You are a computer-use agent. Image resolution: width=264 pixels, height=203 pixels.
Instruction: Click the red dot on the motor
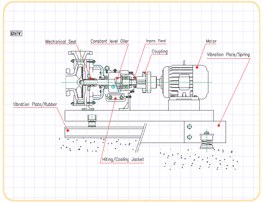coord(197,67)
